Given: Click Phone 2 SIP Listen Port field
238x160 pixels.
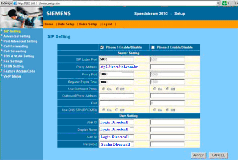Looking at the screenshot, I should point(168,59).
